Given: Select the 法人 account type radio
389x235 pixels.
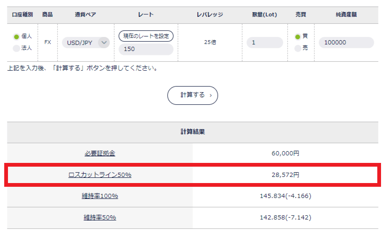Looking at the screenshot, I should 16,48.
